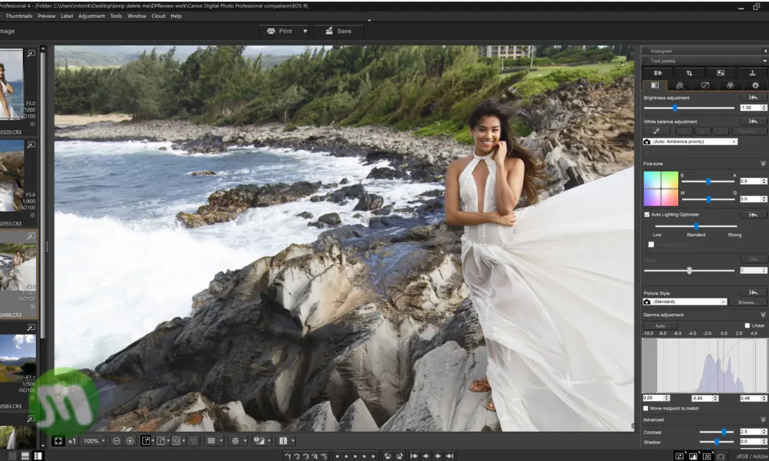Enable the Linear checkbox

pyautogui.click(x=747, y=325)
